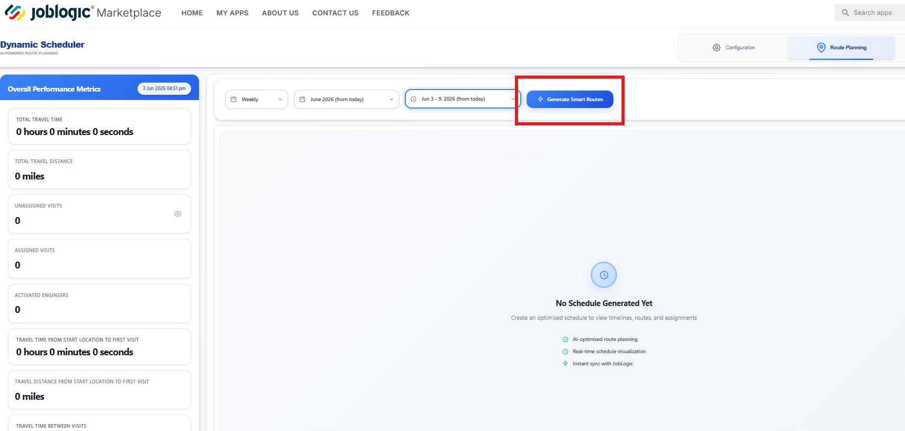Viewport: 905px width, 431px height.
Task: Open the About Us menu item
Action: [280, 13]
